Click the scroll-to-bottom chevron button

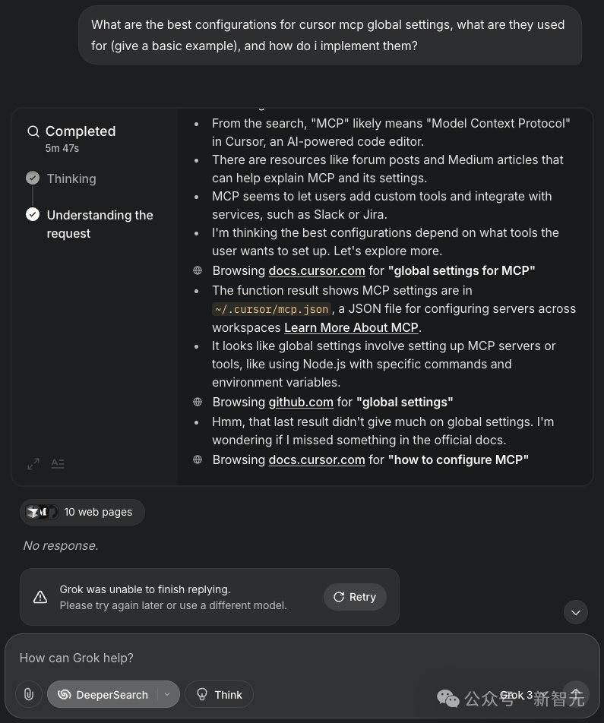point(575,611)
